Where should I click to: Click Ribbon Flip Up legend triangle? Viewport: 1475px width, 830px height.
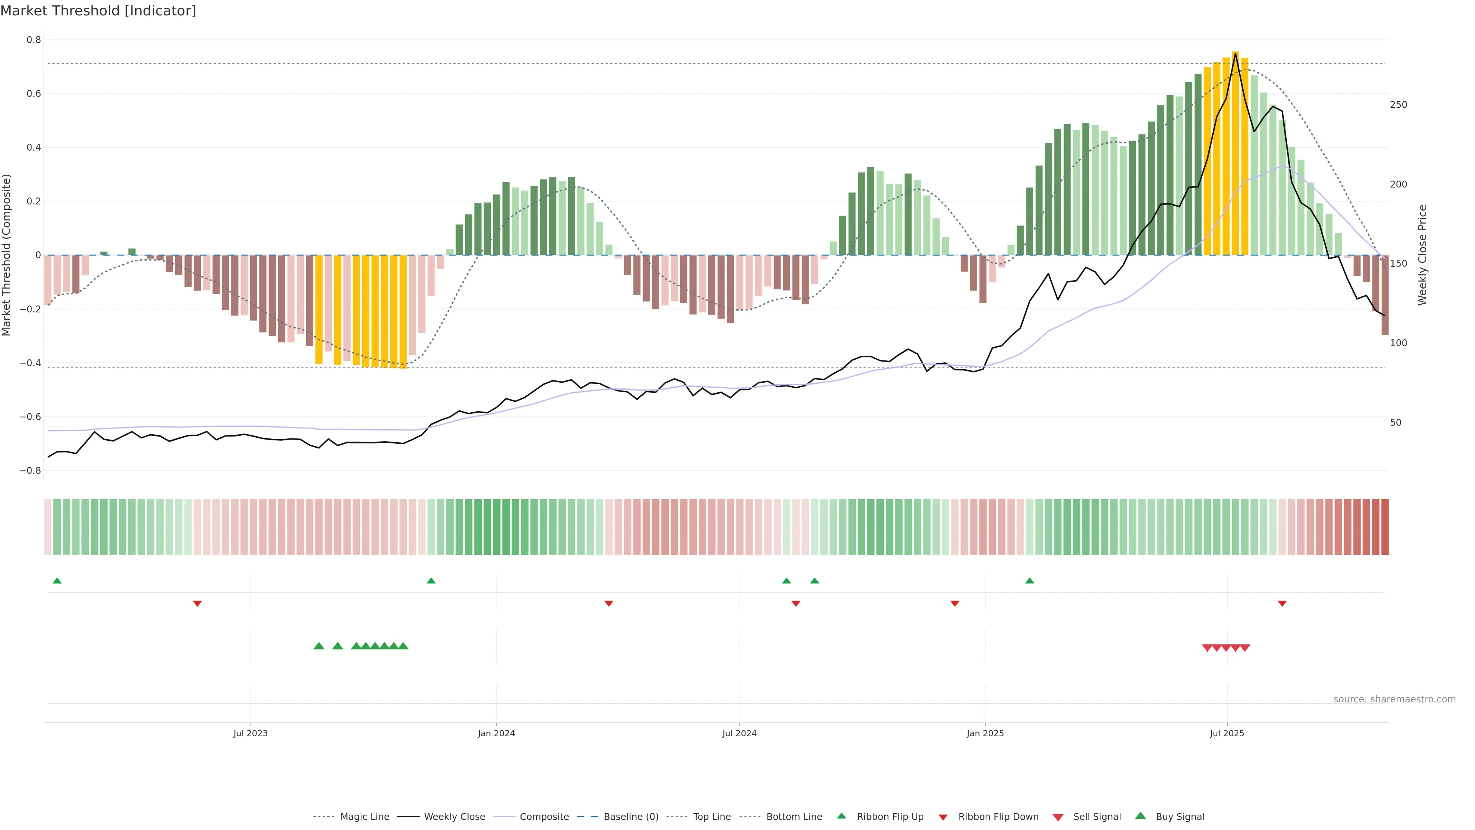coord(842,816)
